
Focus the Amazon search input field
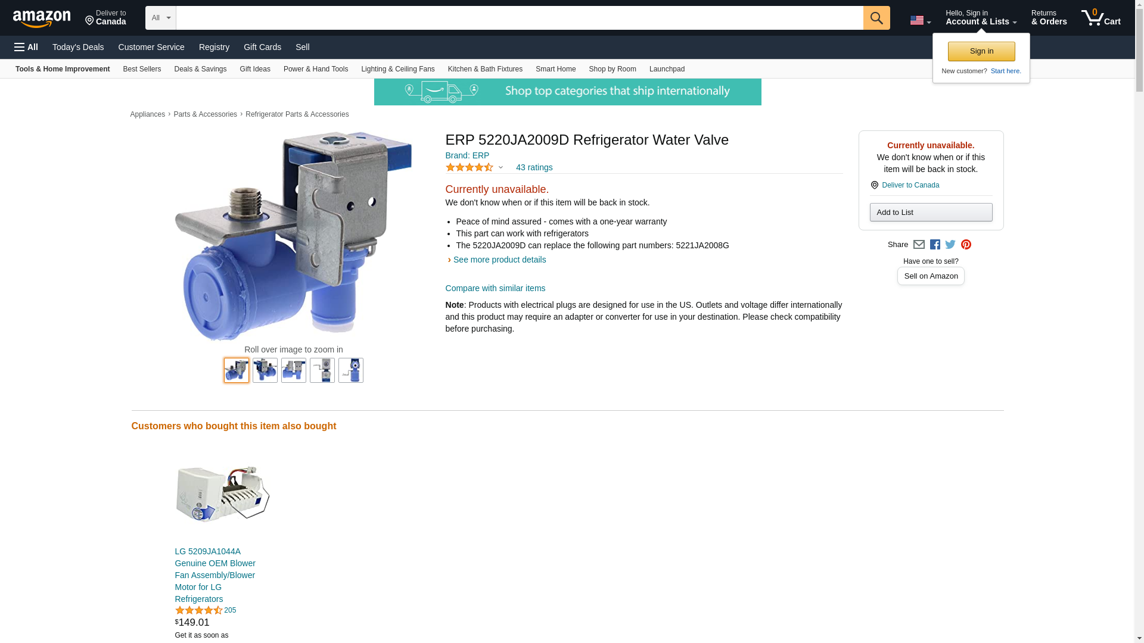pyautogui.click(x=520, y=18)
